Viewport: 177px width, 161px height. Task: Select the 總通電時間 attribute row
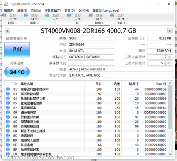pos(86,112)
